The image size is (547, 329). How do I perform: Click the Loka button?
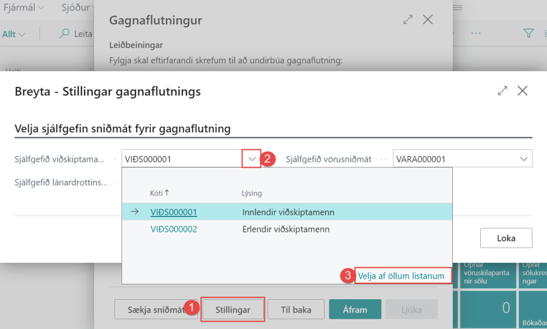pyautogui.click(x=506, y=238)
